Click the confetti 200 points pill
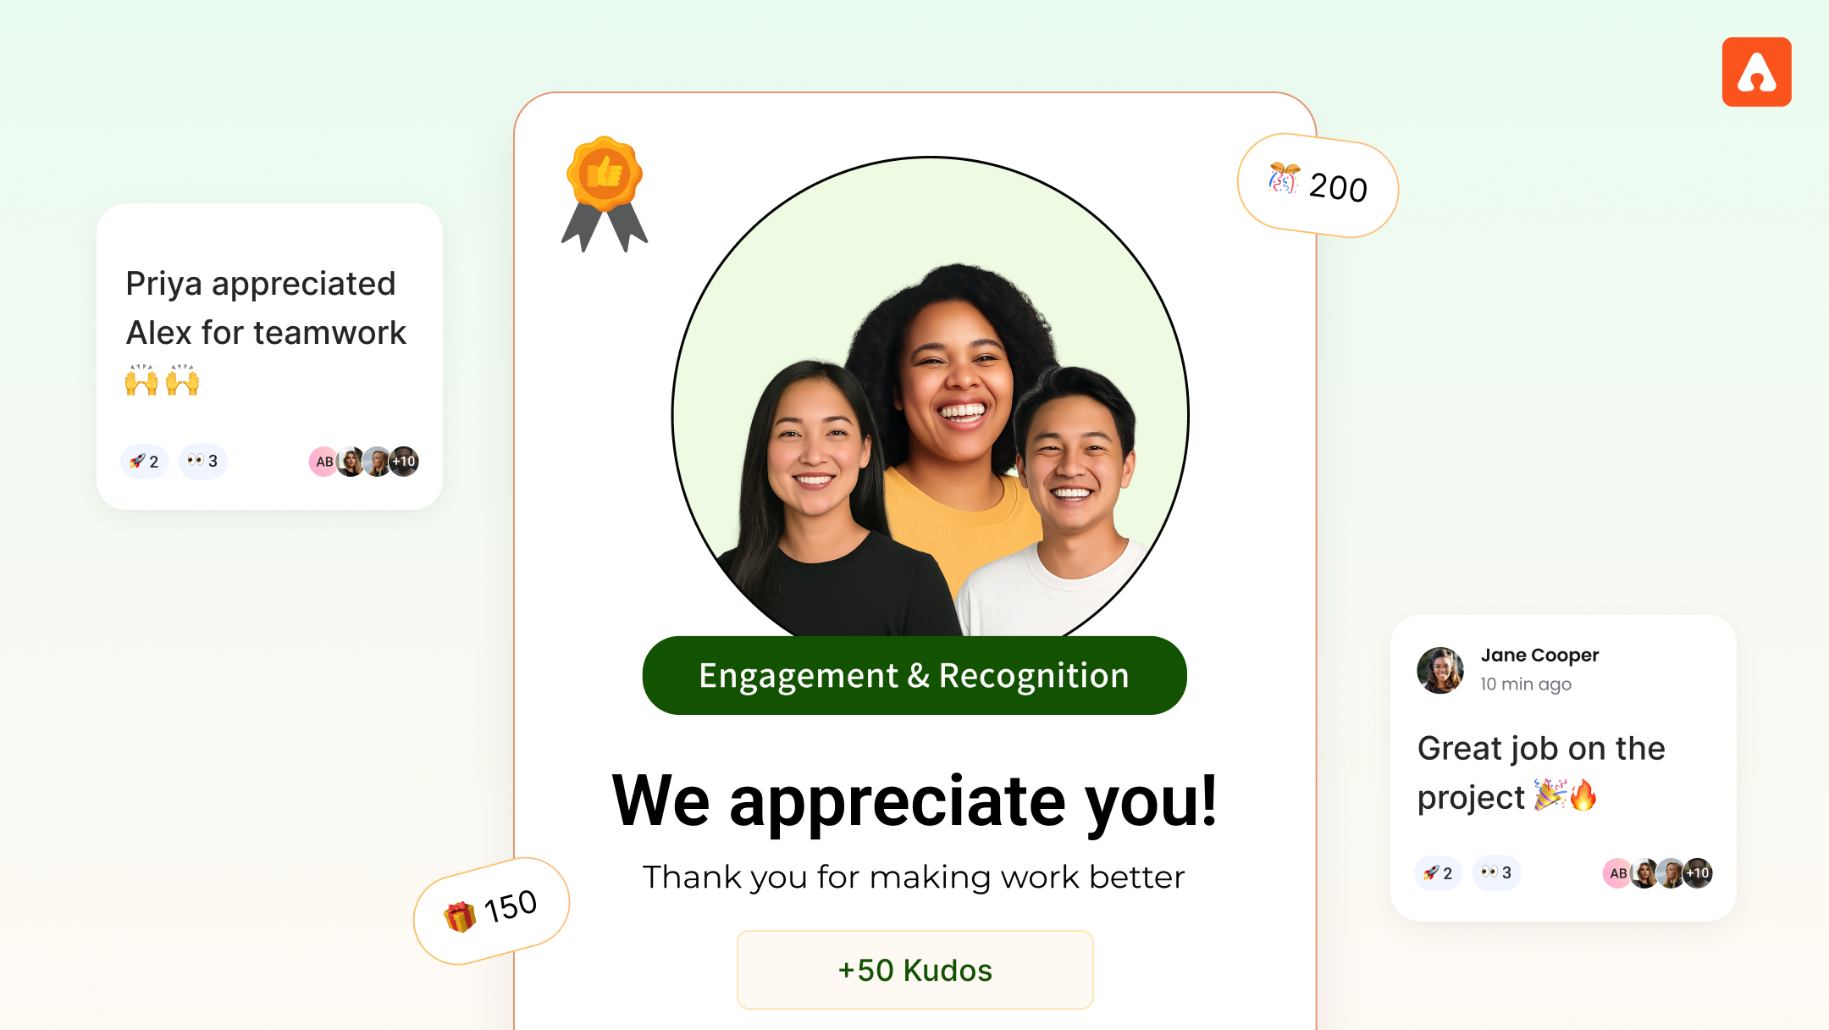Screen dimensions: 1829x1030 (1318, 186)
